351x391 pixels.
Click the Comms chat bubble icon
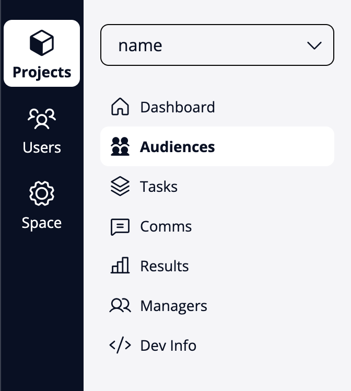point(120,226)
